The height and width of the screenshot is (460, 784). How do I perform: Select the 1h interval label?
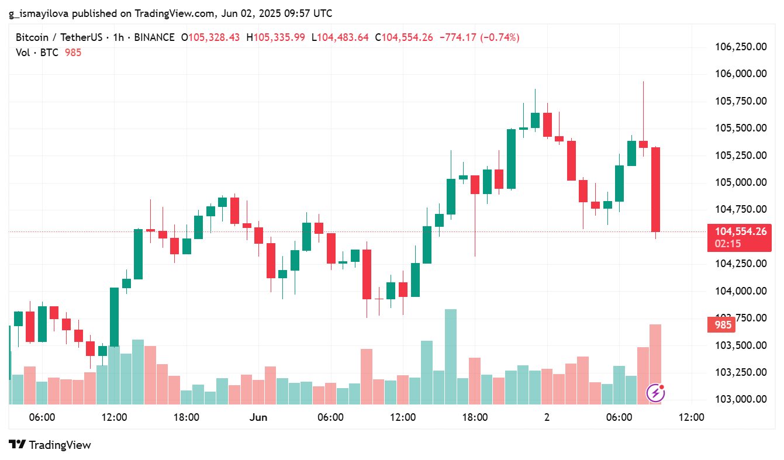118,37
